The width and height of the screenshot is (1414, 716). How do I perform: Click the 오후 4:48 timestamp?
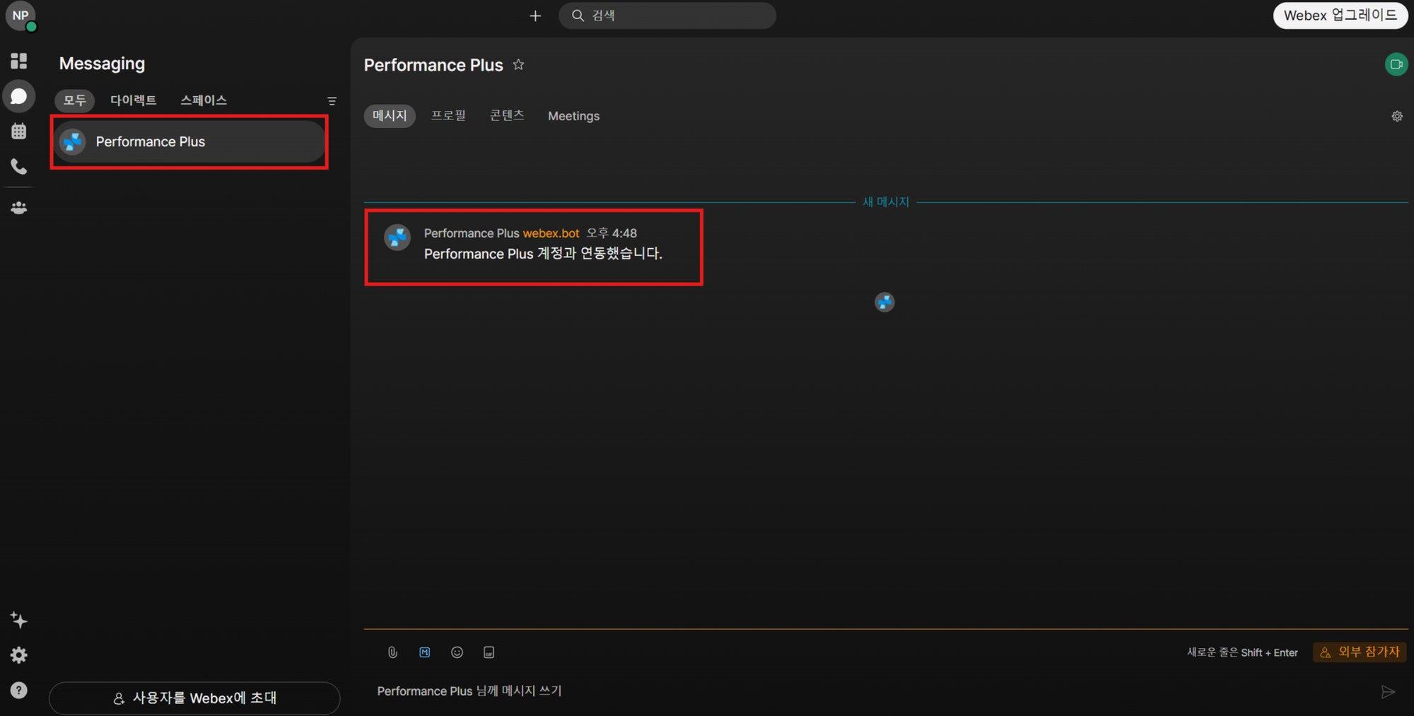612,233
